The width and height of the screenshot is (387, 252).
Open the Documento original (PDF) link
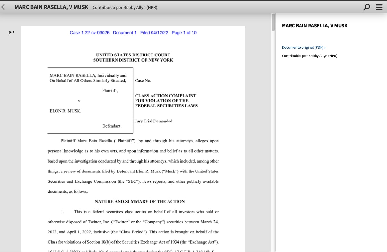pos(303,47)
